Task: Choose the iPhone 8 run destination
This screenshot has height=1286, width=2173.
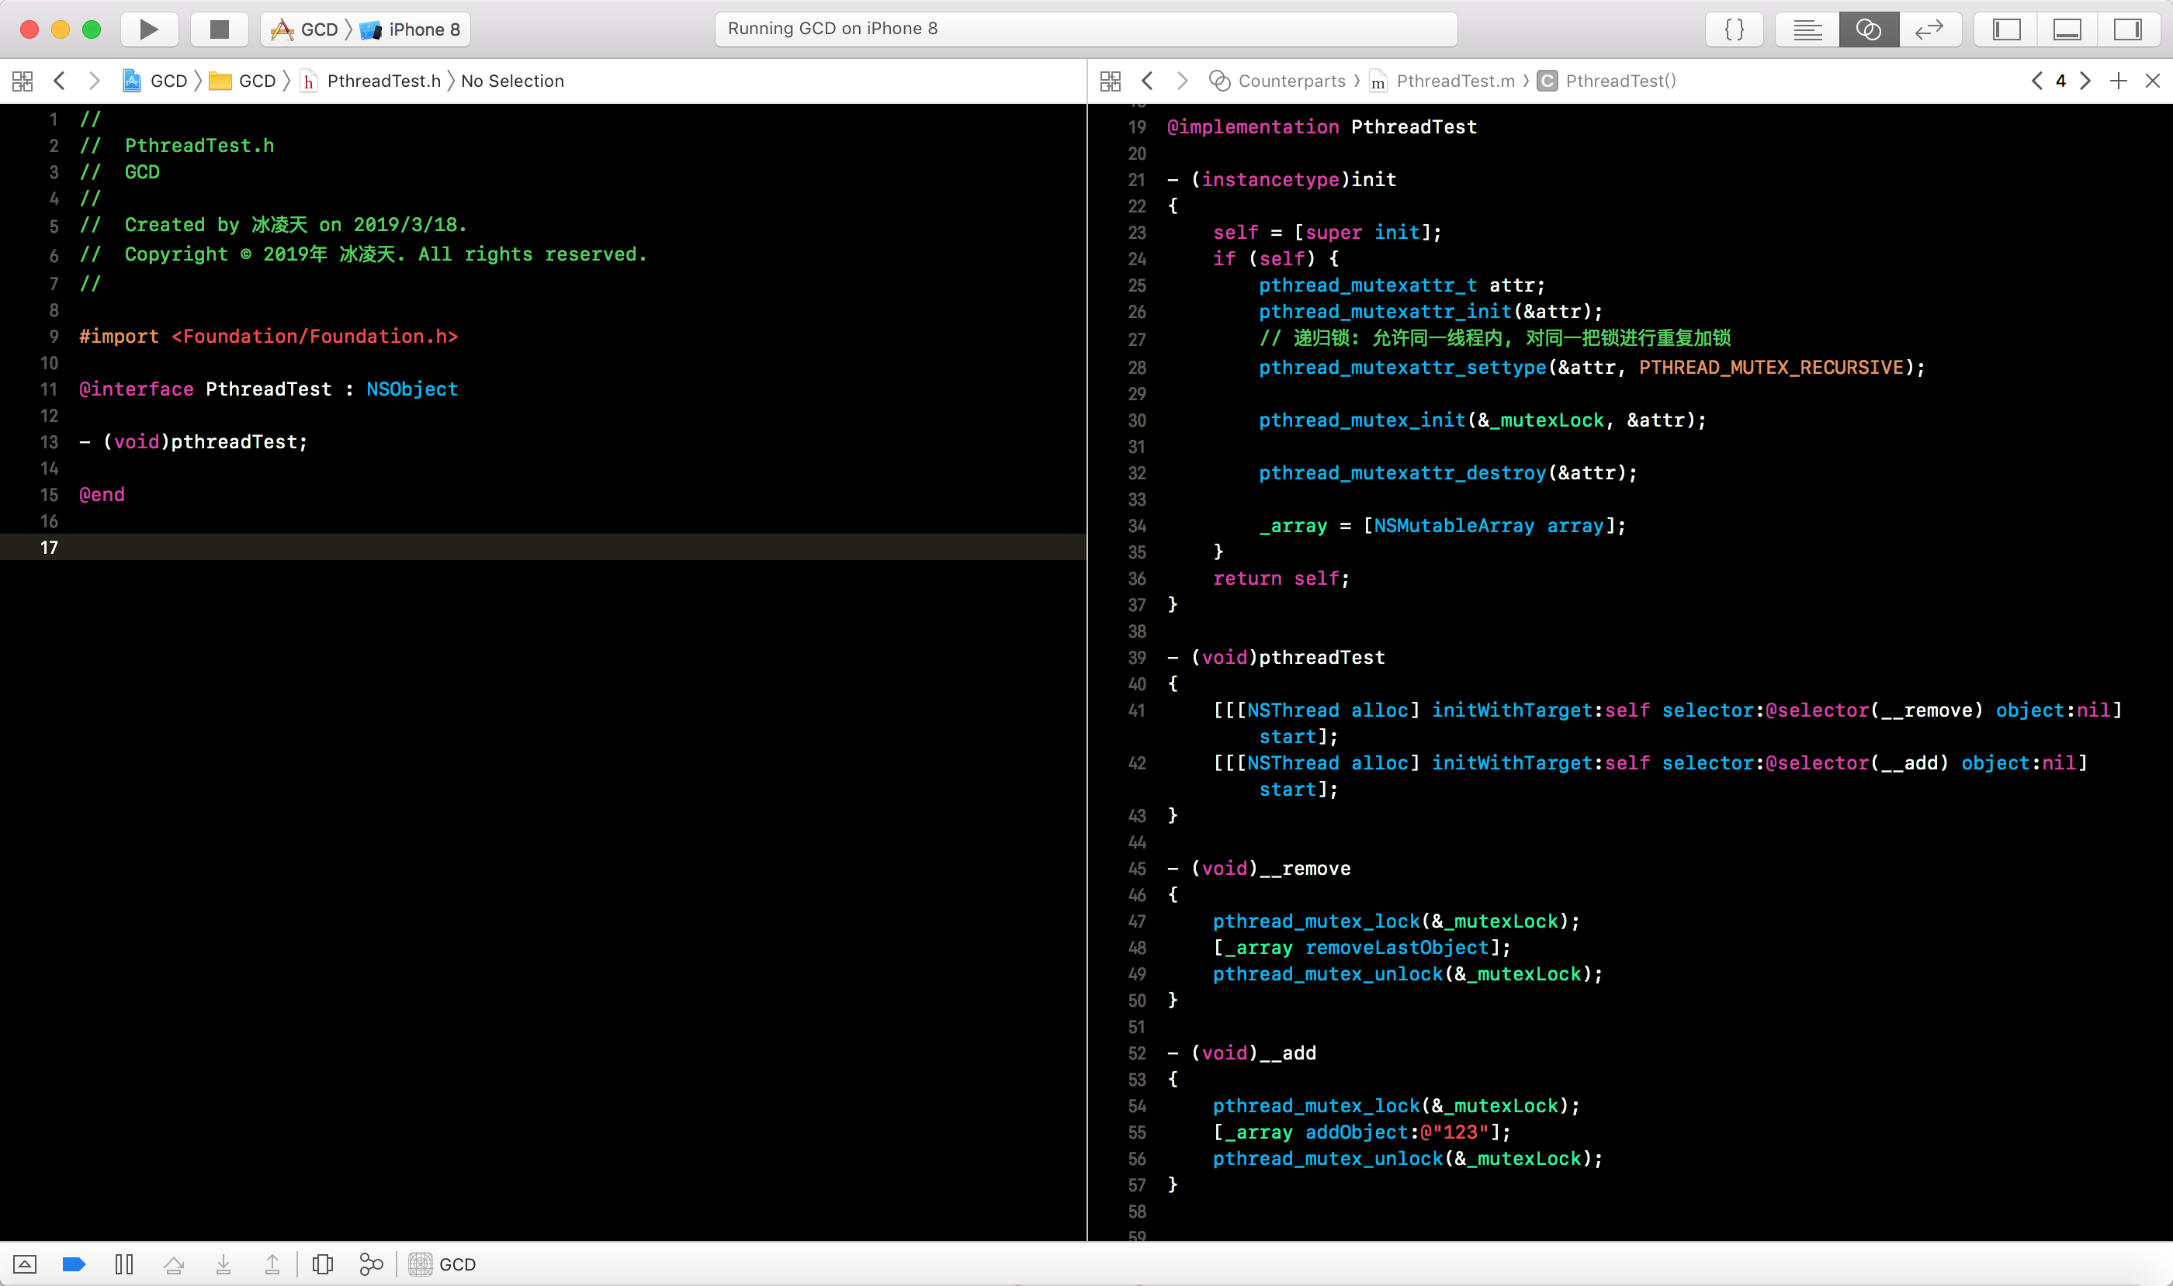Action: coord(411,29)
